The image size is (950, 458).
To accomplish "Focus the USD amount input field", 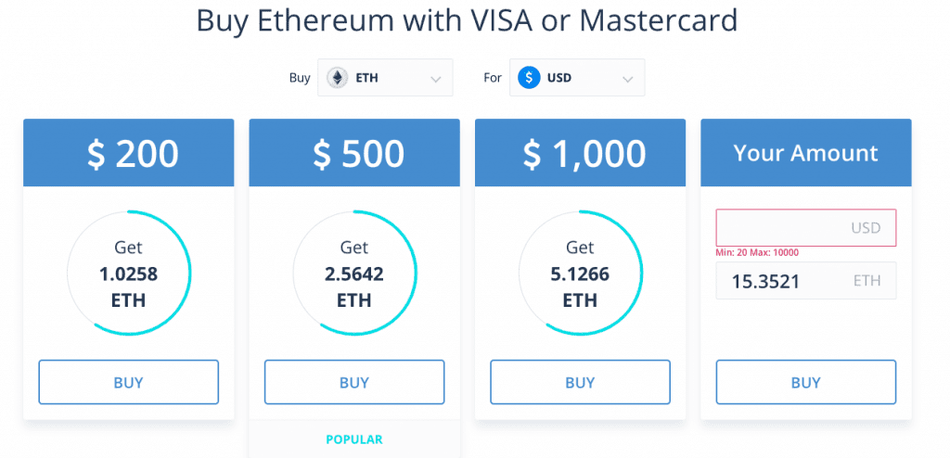I will pos(805,228).
